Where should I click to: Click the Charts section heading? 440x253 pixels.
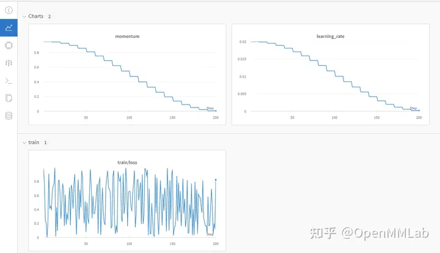point(35,16)
